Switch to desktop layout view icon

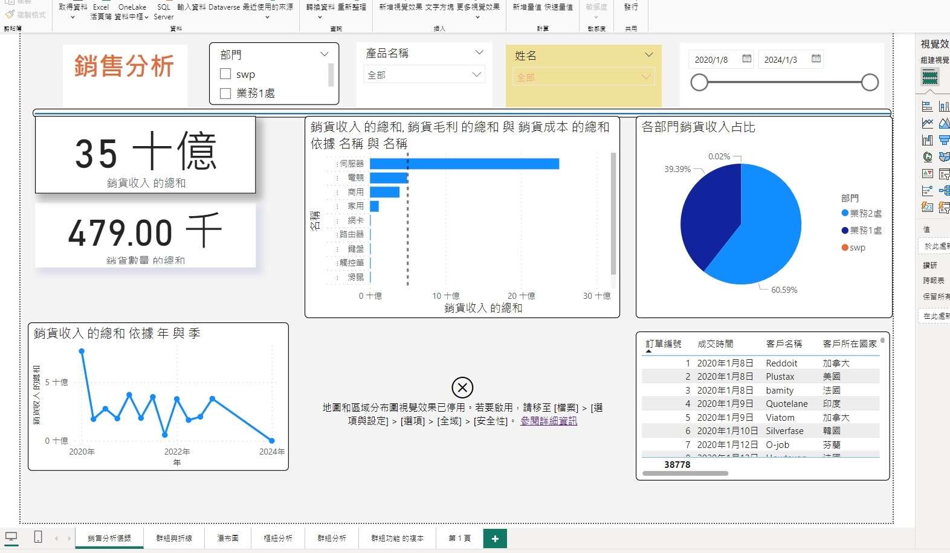pos(11,537)
